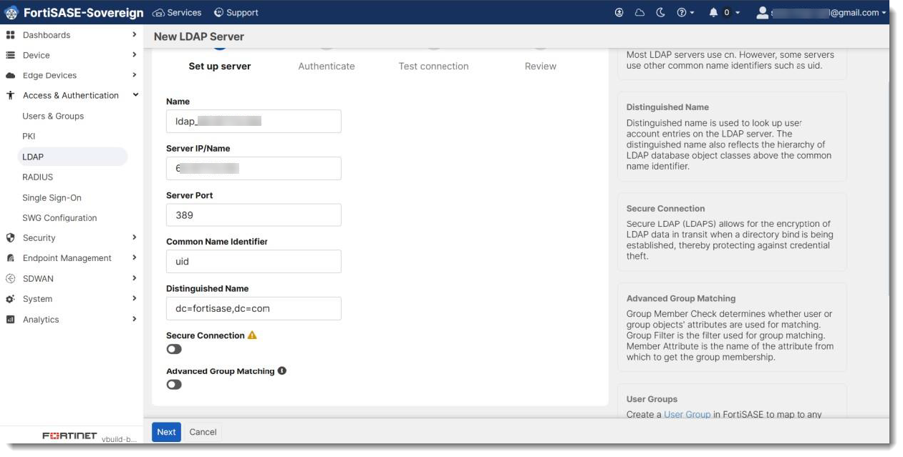Click the Server Port field
Image resolution: width=903 pixels, height=457 pixels.
[x=253, y=215]
